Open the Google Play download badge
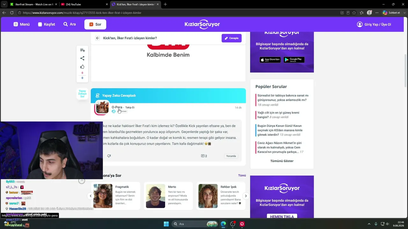The width and height of the screenshot is (408, 229). point(294,59)
